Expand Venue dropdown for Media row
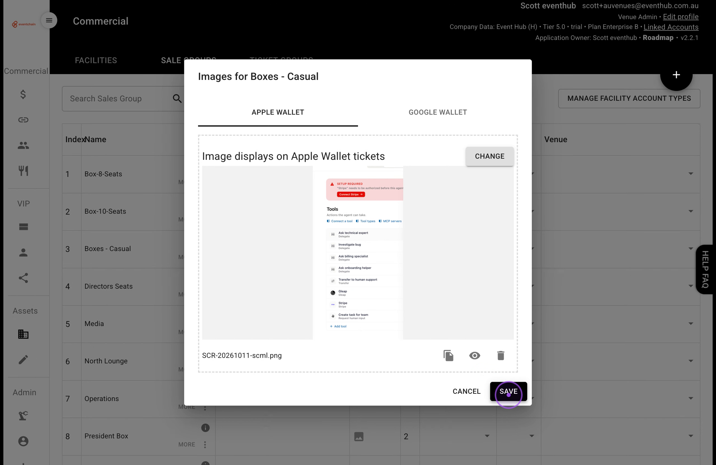This screenshot has width=716, height=465. coord(691,324)
